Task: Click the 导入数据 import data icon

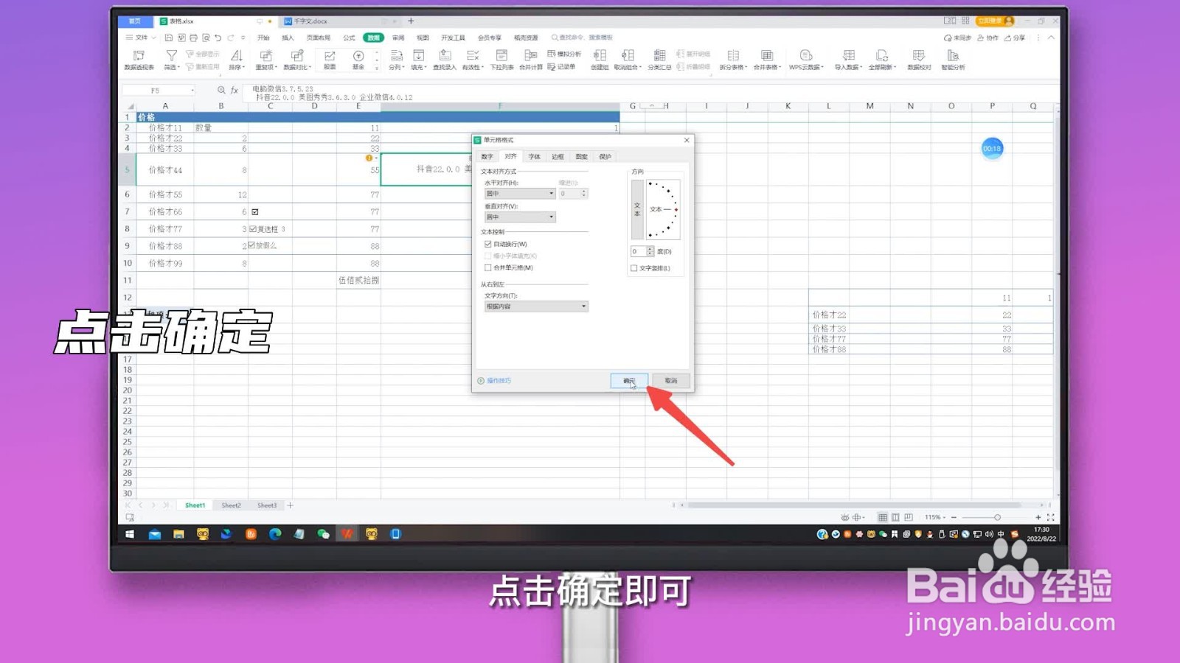Action: [x=849, y=56]
